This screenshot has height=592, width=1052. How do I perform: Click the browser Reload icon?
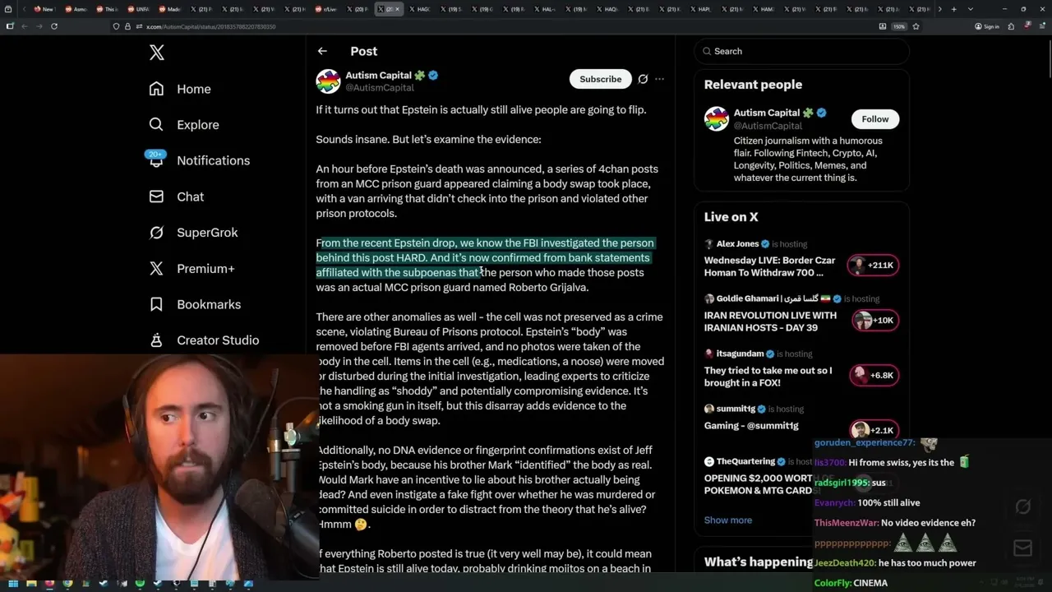point(54,26)
